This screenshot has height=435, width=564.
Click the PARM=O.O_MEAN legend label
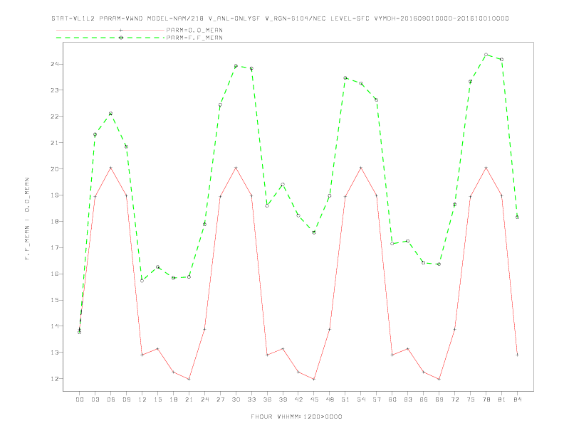(194, 30)
